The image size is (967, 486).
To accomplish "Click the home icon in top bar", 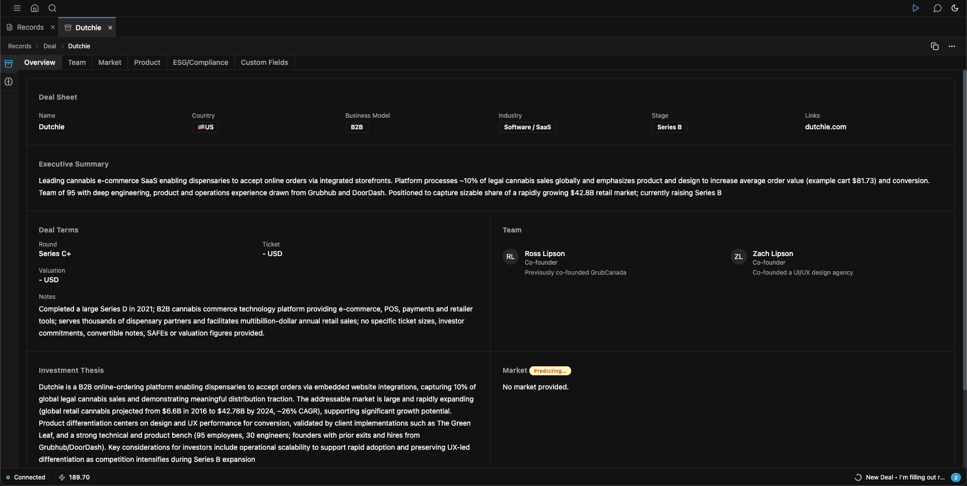I will (x=35, y=8).
